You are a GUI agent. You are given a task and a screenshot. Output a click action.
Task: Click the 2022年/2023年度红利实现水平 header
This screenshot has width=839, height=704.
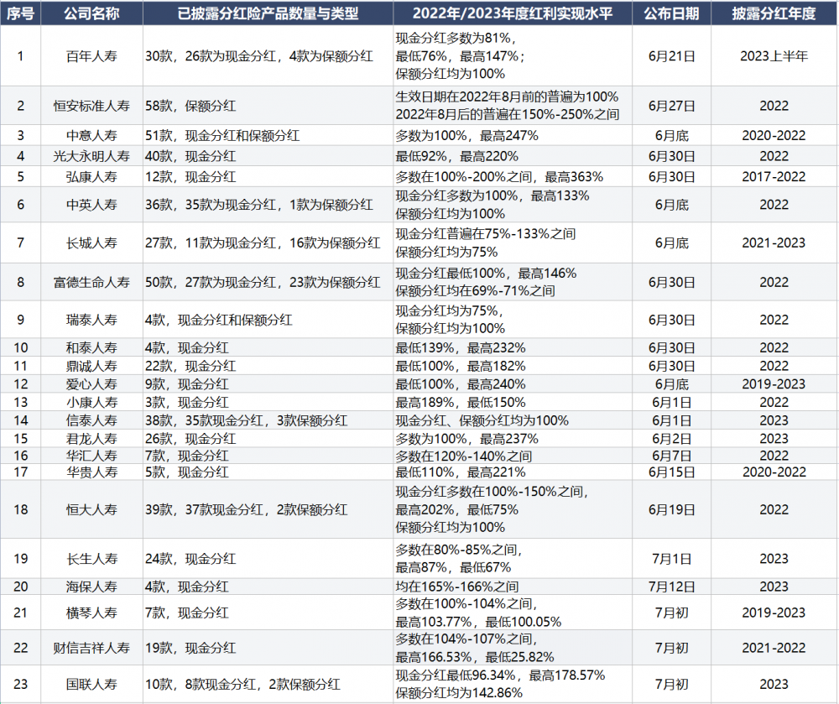tap(512, 13)
